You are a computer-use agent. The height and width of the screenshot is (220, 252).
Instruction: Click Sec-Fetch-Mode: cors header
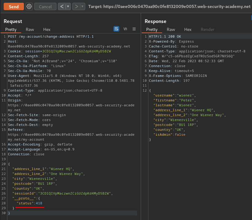[x=29, y=120]
